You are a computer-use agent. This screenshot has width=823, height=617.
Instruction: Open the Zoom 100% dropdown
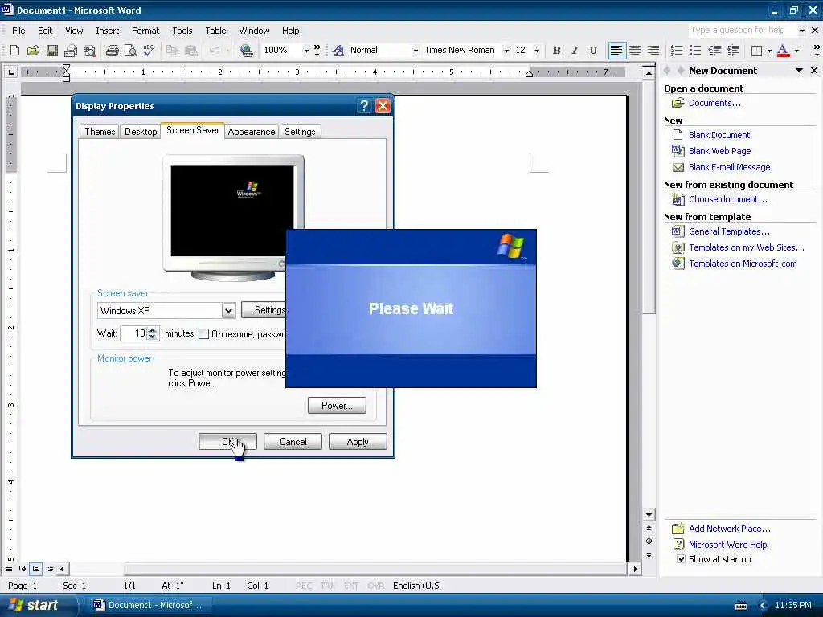[306, 51]
